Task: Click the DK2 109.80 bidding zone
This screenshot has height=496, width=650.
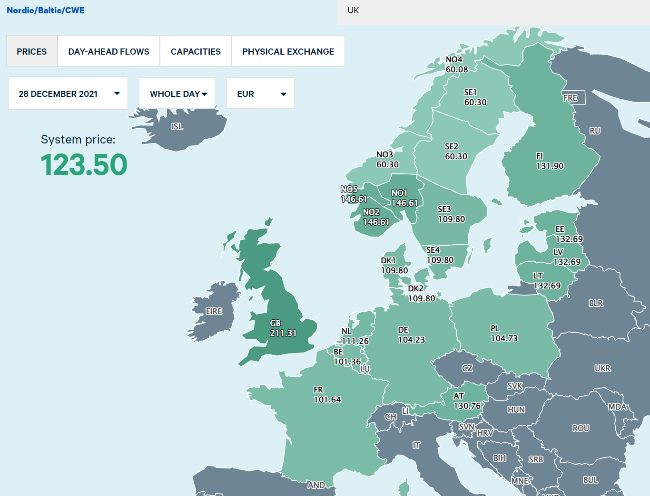Action: pyautogui.click(x=422, y=294)
